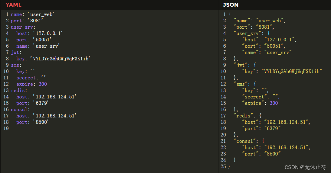Click port '8500' line in YAML pane

(32, 122)
